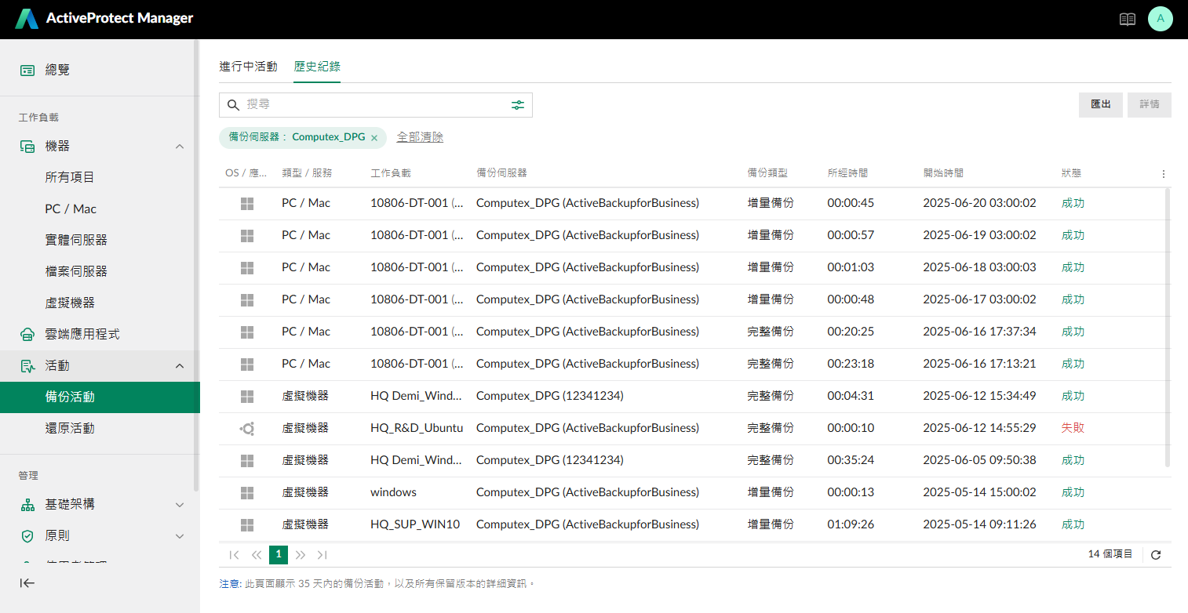The width and height of the screenshot is (1188, 613).
Task: Sort by 類型 / 服務 column header
Action: pos(307,173)
